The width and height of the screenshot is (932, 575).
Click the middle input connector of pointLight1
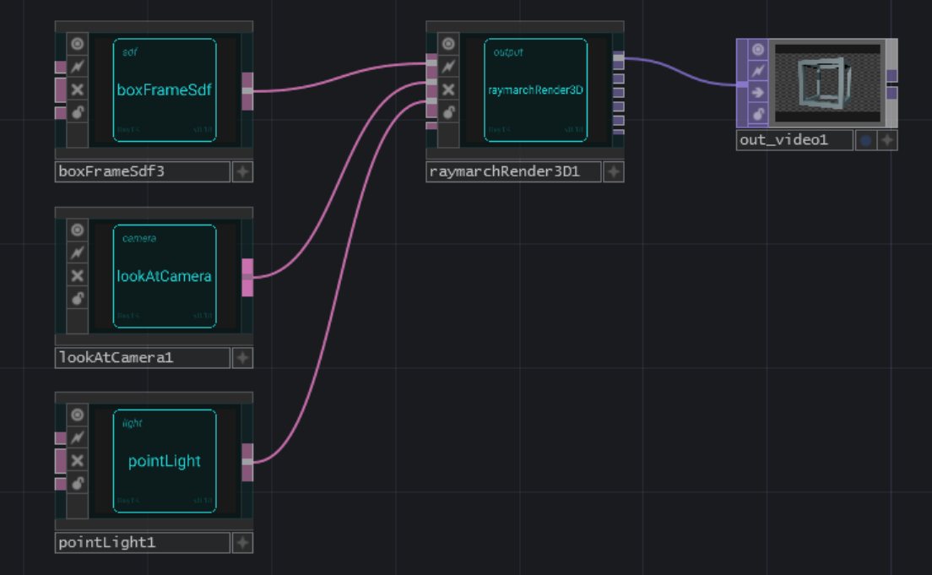point(61,461)
